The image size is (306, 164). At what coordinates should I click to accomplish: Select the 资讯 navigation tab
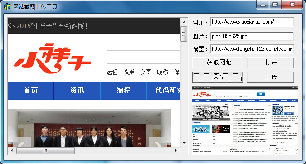coord(77,91)
